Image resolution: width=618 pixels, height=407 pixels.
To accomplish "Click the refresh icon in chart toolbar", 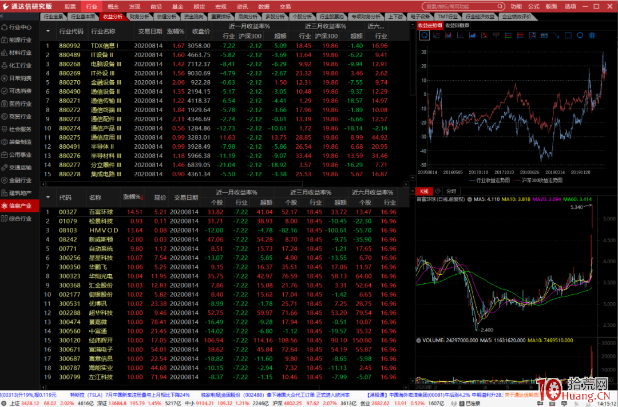I will (x=425, y=35).
